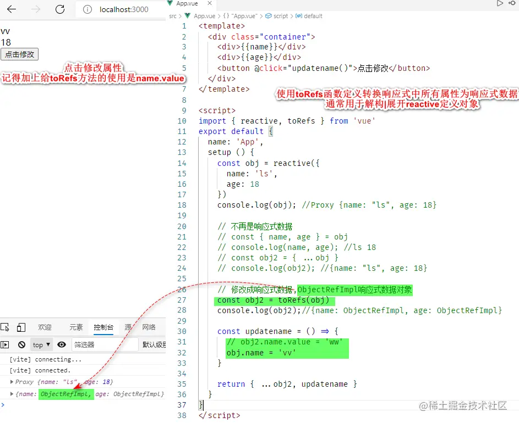The width and height of the screenshot is (519, 423).
Task: Go back in the browser
Action: click(12, 9)
